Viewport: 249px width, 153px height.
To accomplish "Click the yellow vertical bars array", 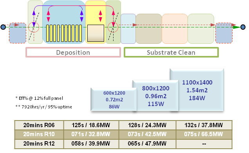I will (64, 33).
